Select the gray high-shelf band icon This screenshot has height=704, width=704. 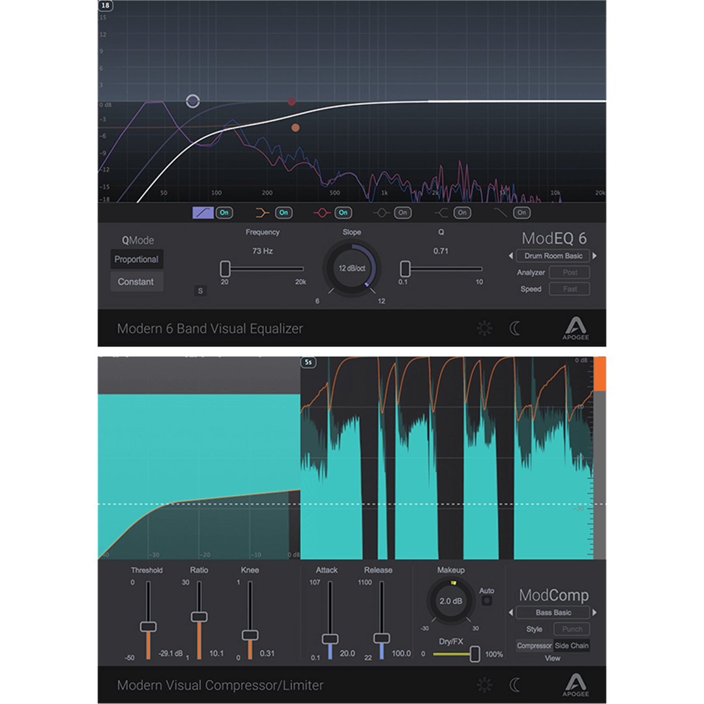pyautogui.click(x=441, y=213)
